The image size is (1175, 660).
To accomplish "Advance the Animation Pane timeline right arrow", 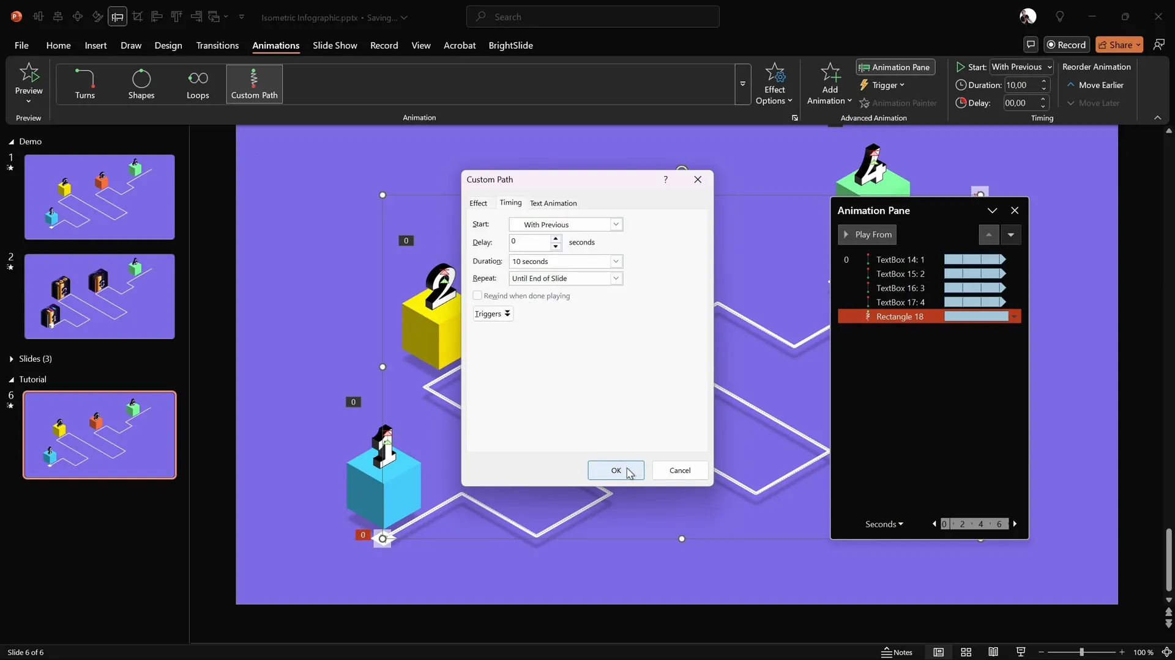I will [x=1015, y=524].
